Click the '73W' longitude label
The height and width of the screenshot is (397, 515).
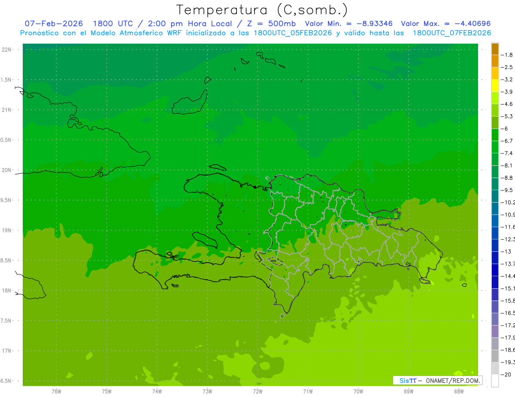(x=207, y=391)
